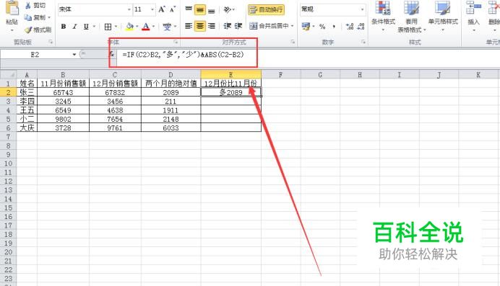
Task: Open the number format 常规 dropdown
Action: click(363, 9)
